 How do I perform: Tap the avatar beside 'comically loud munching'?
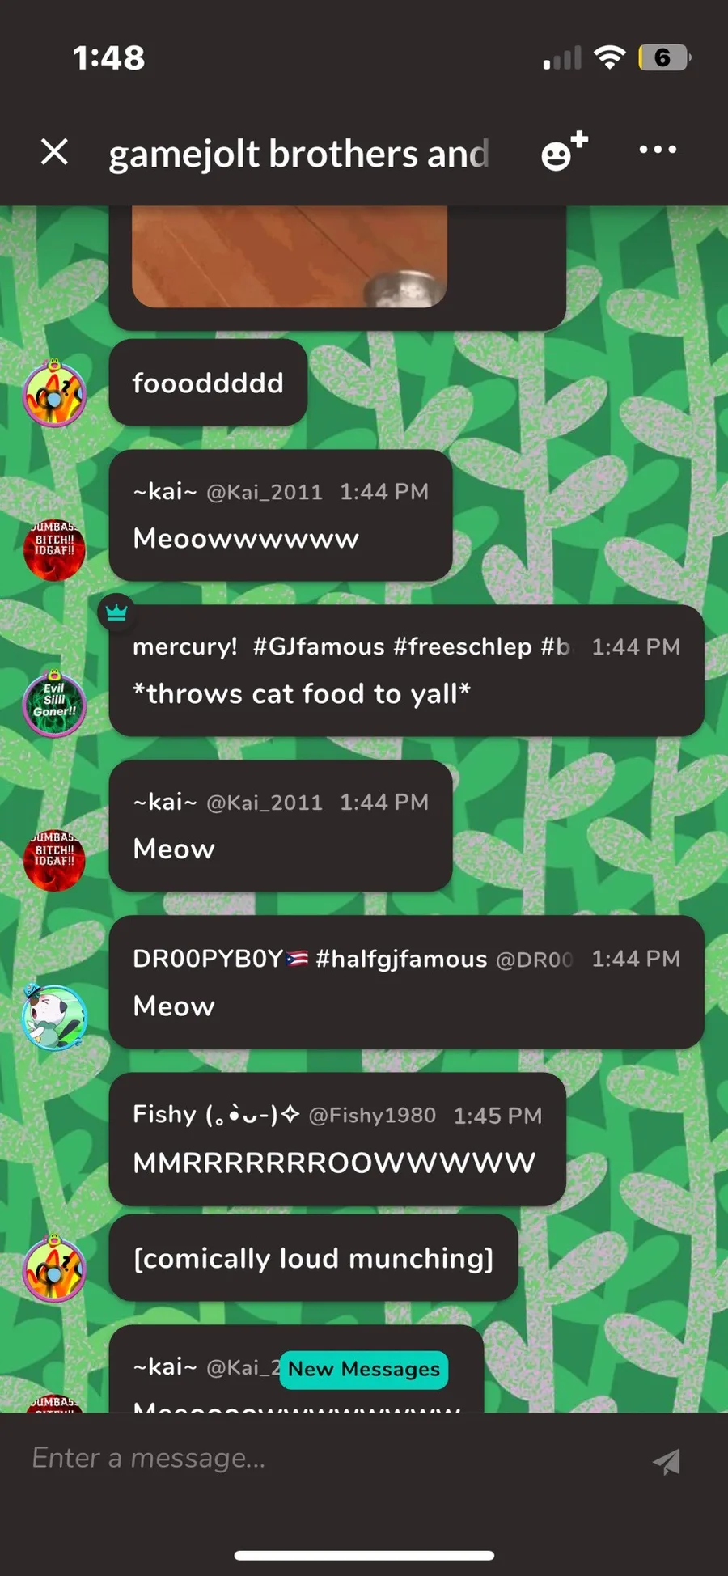coord(54,1268)
